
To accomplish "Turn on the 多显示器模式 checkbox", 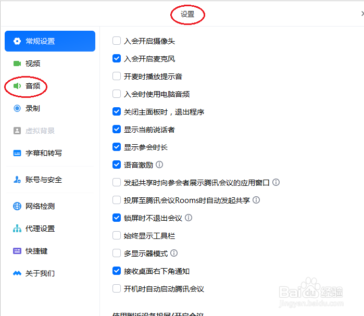I will pyautogui.click(x=117, y=253).
